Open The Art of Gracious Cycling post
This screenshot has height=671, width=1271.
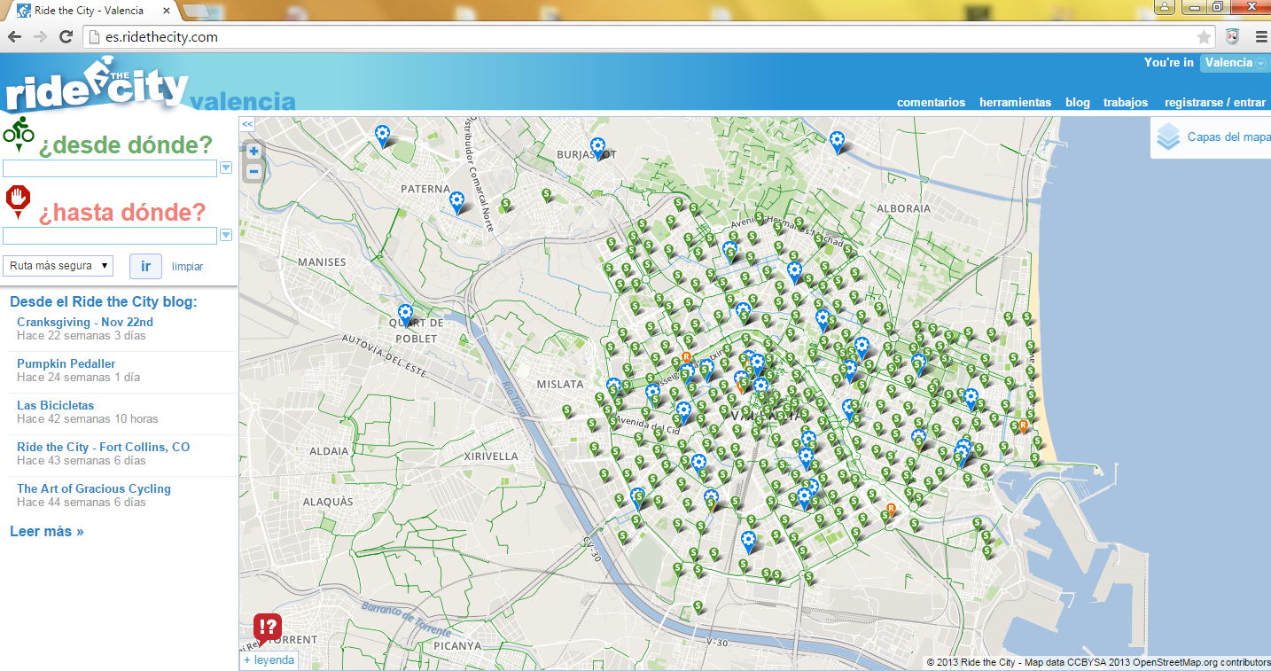(x=94, y=488)
